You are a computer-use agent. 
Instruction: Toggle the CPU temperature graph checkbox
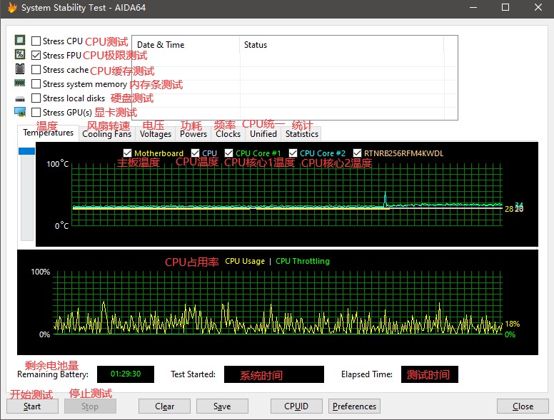click(x=195, y=153)
